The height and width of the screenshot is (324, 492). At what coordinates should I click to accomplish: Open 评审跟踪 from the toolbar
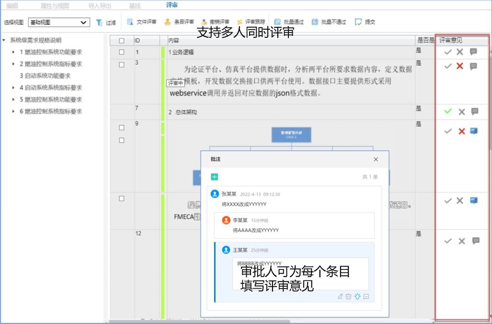click(252, 22)
